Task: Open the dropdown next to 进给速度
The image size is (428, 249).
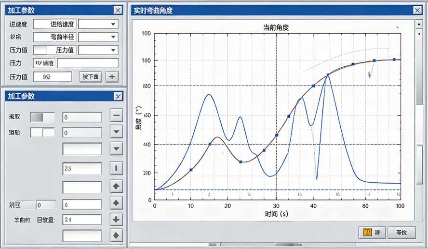Action: click(98, 24)
